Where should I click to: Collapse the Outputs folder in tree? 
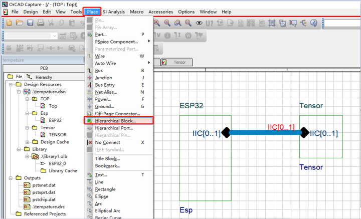point(11,178)
